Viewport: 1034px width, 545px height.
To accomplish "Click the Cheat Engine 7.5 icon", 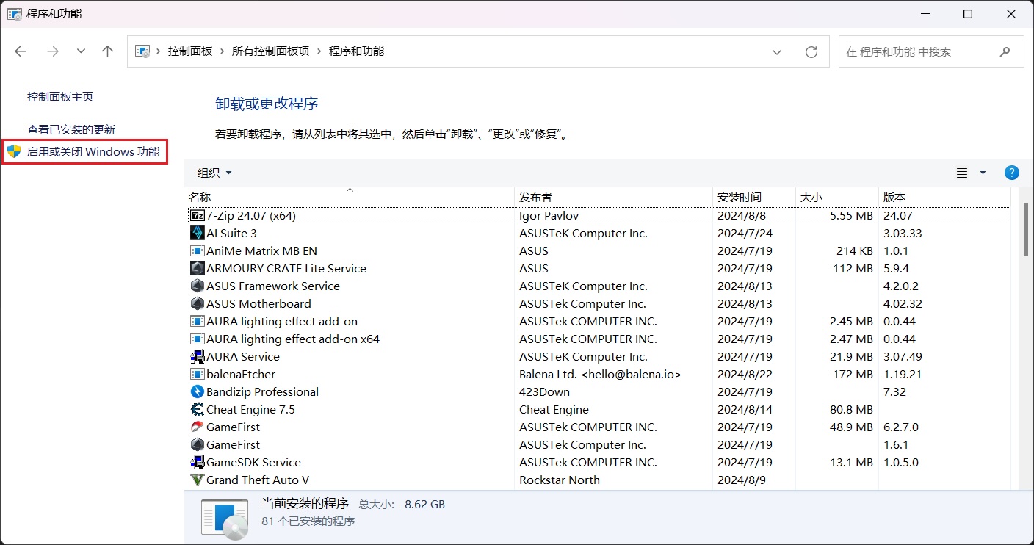I will coord(197,409).
